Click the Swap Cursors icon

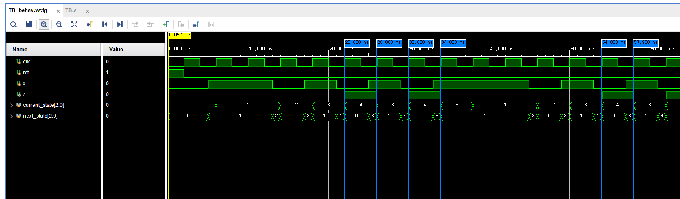(211, 24)
